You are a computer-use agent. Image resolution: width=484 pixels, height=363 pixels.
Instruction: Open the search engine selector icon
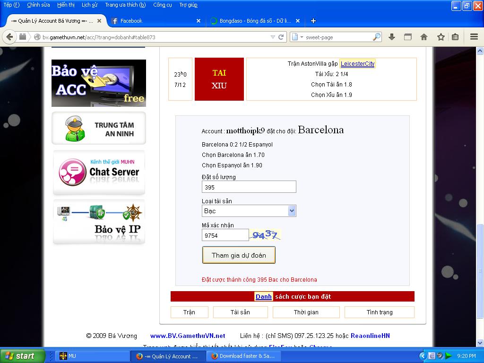297,37
